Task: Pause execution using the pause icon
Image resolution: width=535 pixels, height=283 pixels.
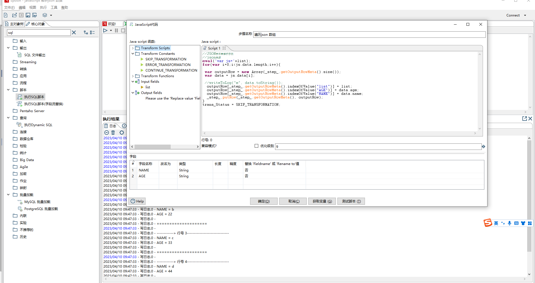Action: pyautogui.click(x=116, y=30)
